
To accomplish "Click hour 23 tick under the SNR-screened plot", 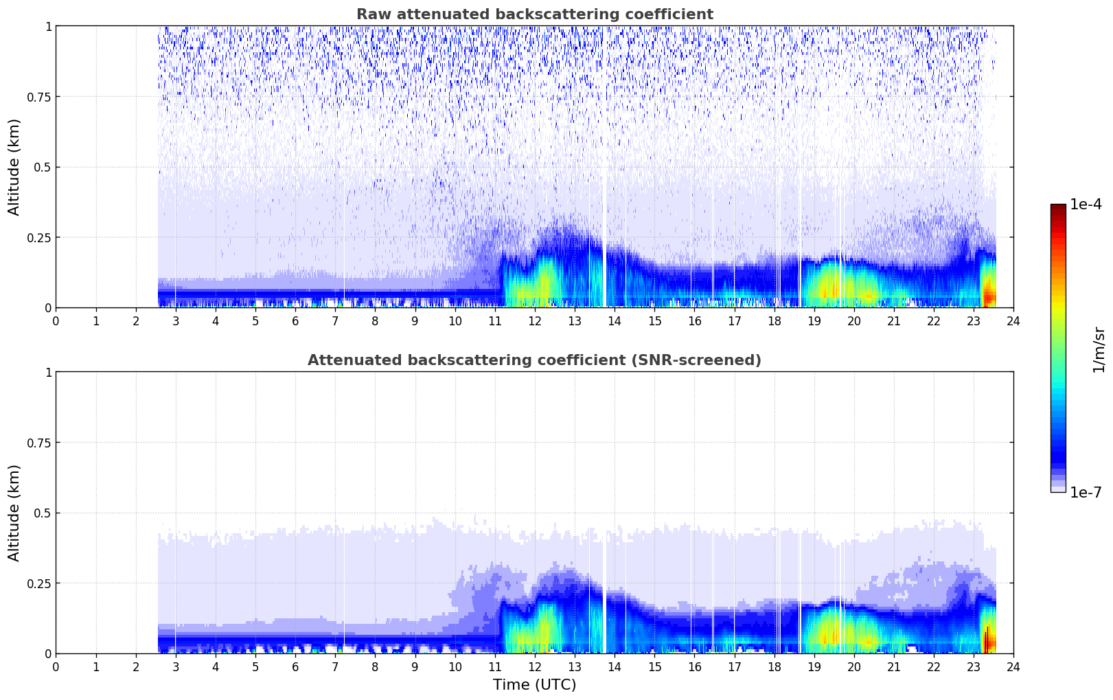I will pyautogui.click(x=974, y=667).
